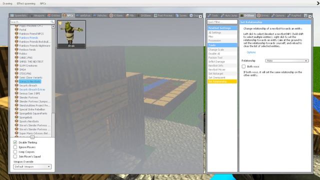This screenshot has width=320, height=180.
Task: Click the icon beside SHREK THE NEXTBOT
Action: click(16, 61)
